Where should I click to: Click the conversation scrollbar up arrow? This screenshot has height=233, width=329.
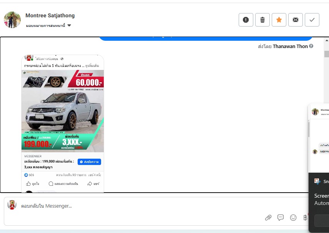[327, 40]
